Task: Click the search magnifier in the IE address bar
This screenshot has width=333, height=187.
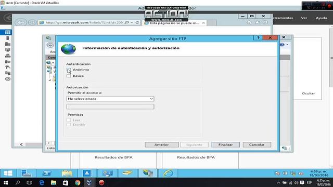Action: [x=127, y=22]
